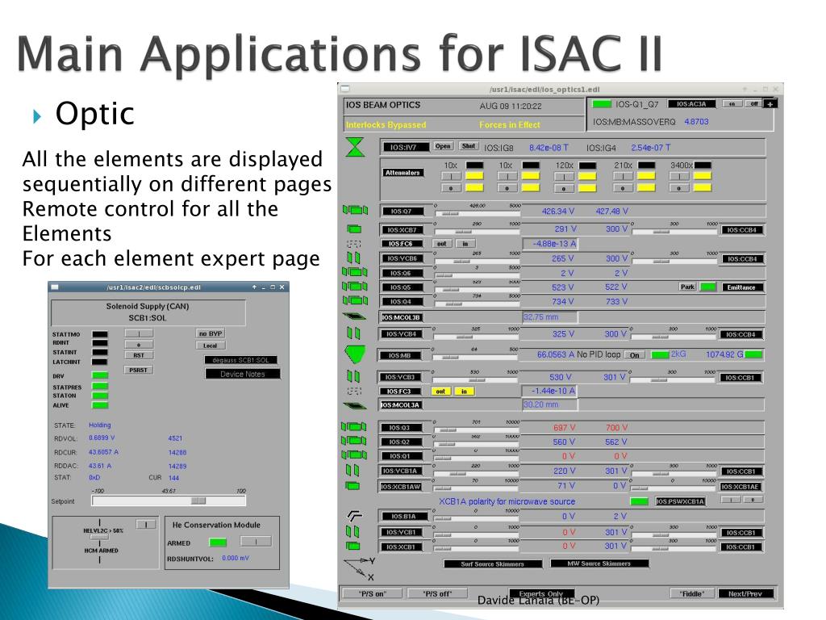
Task: Click the quadrupole icon beside IOS:Q3
Action: coord(354,426)
